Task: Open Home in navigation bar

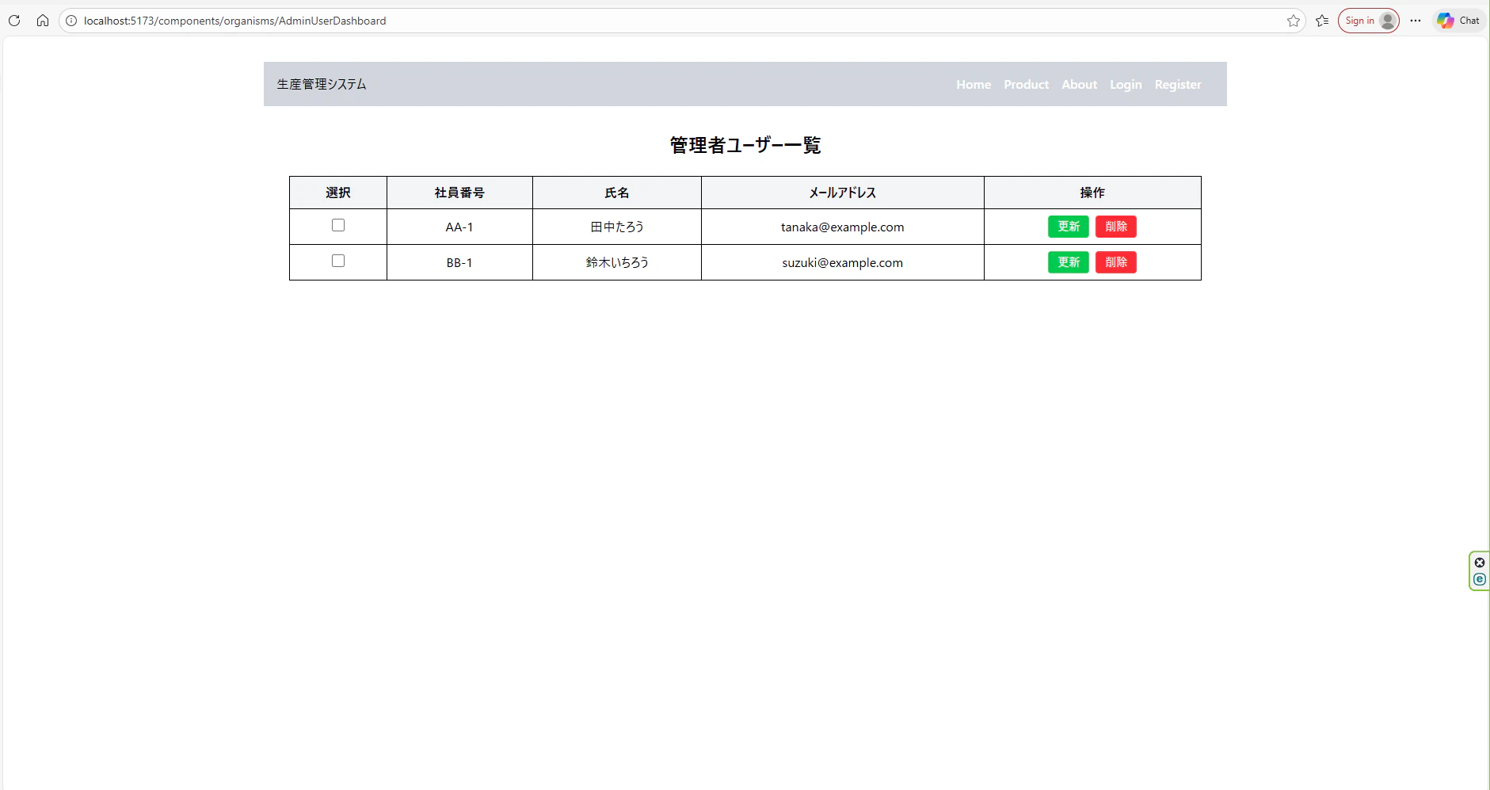Action: click(974, 84)
